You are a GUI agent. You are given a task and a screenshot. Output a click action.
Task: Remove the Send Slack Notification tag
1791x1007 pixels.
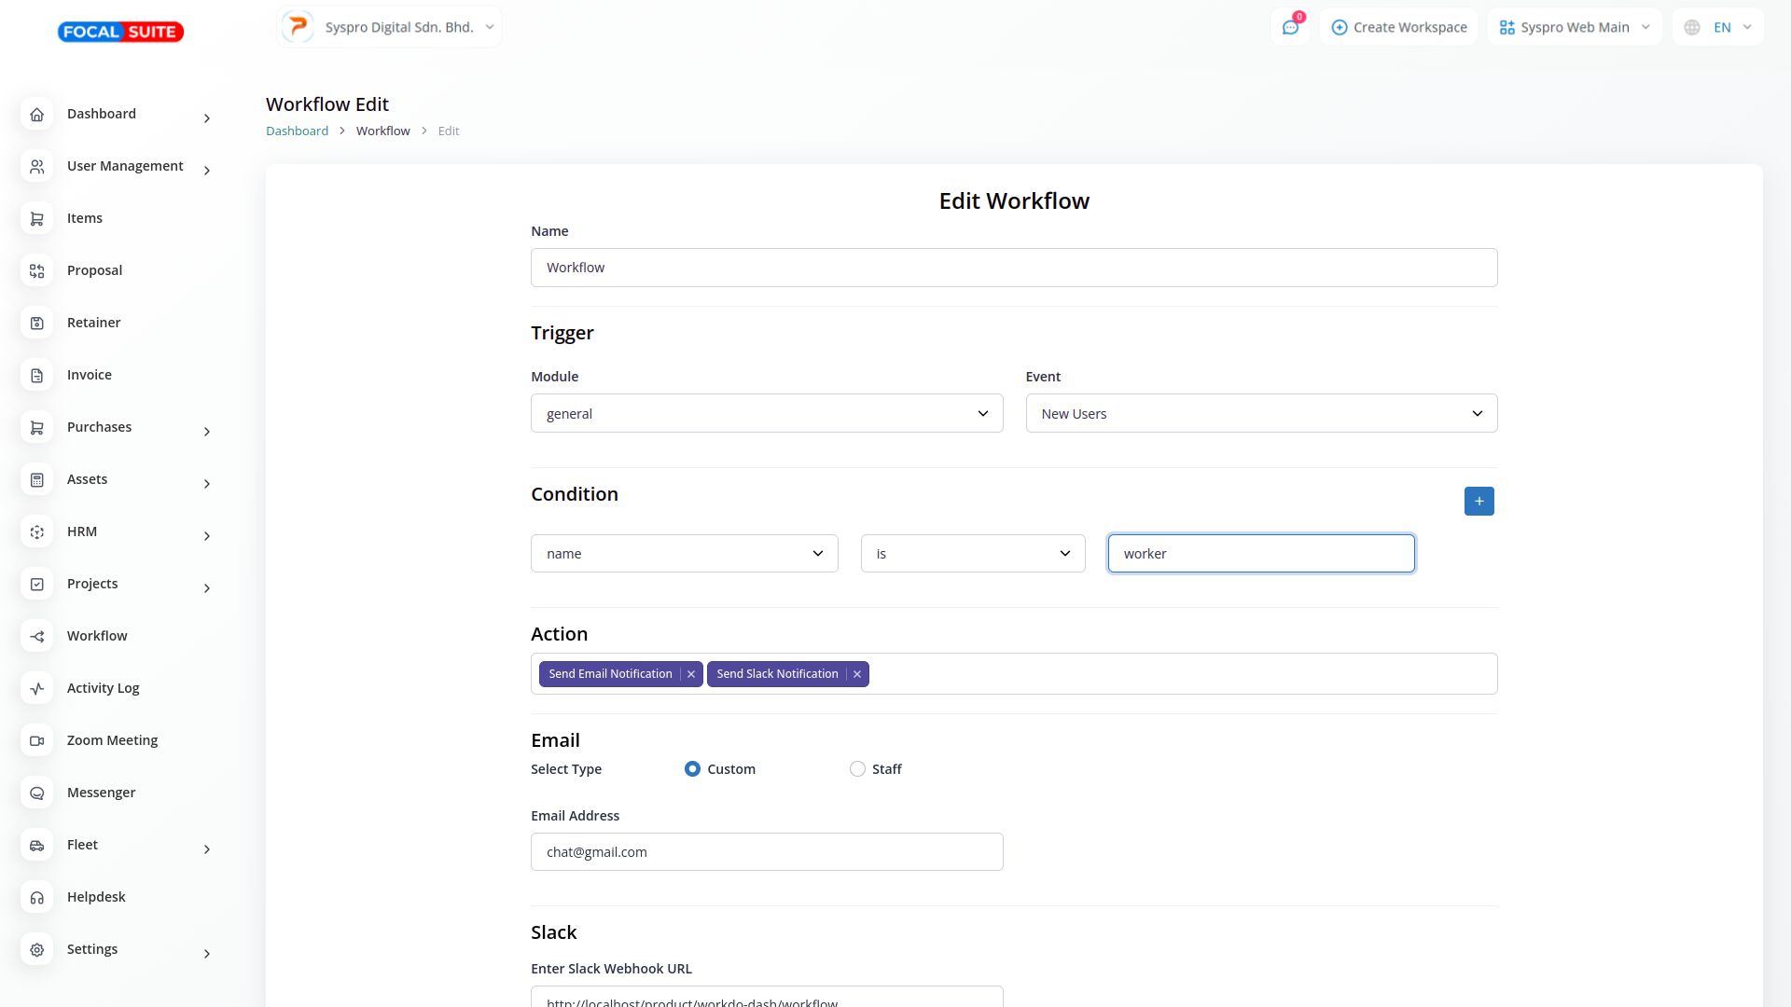[x=856, y=674]
